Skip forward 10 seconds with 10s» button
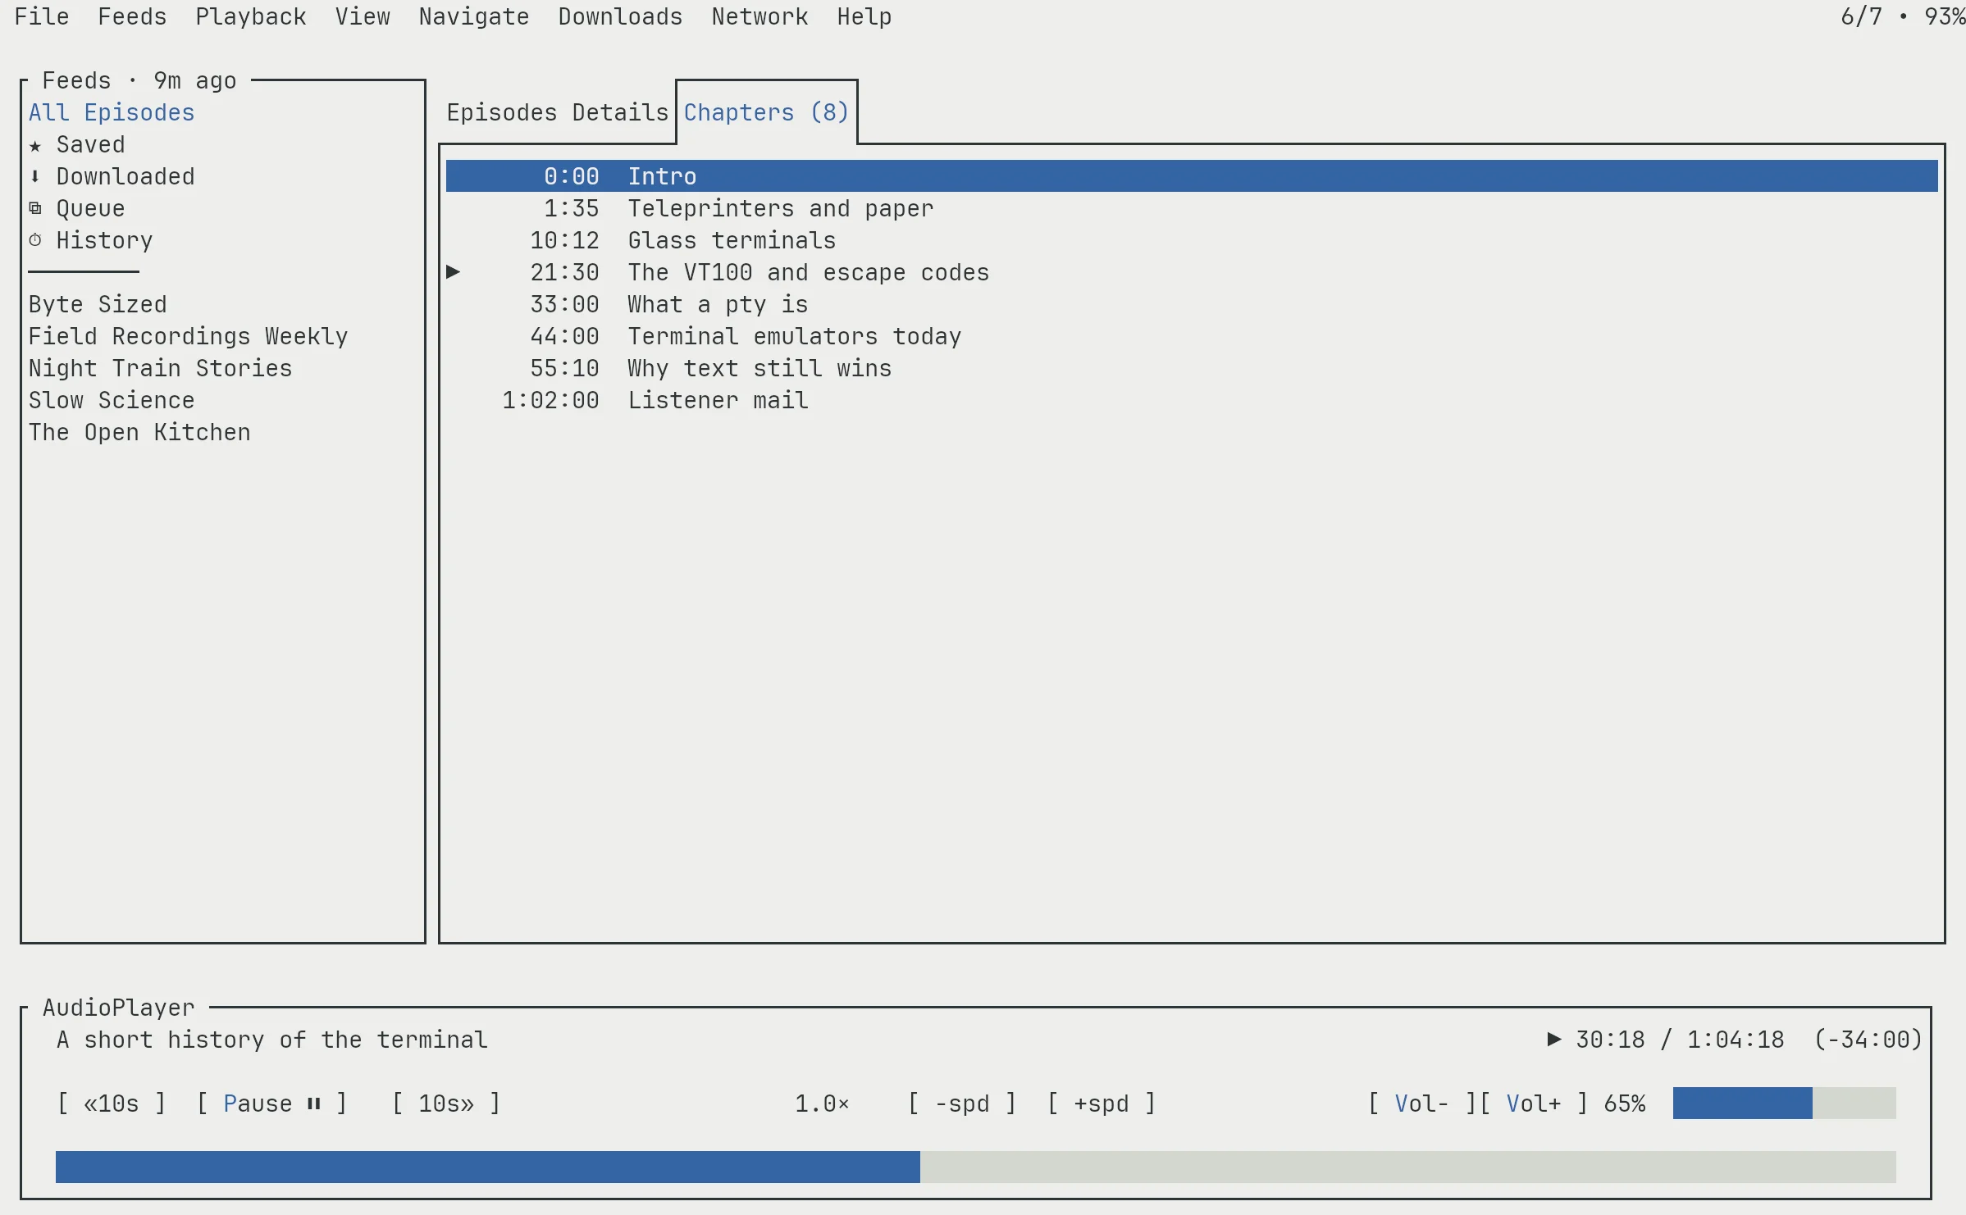 point(446,1104)
